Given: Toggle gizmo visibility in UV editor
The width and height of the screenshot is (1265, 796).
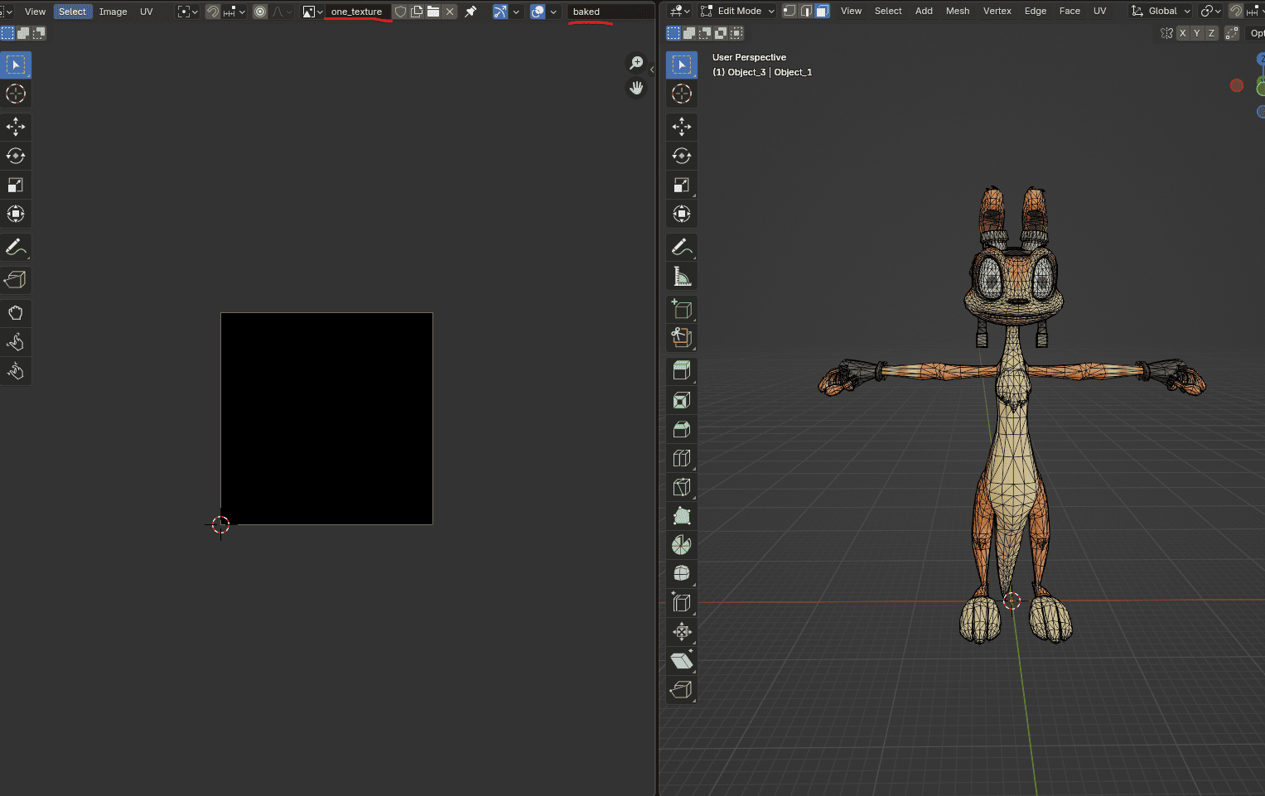Looking at the screenshot, I should [500, 12].
